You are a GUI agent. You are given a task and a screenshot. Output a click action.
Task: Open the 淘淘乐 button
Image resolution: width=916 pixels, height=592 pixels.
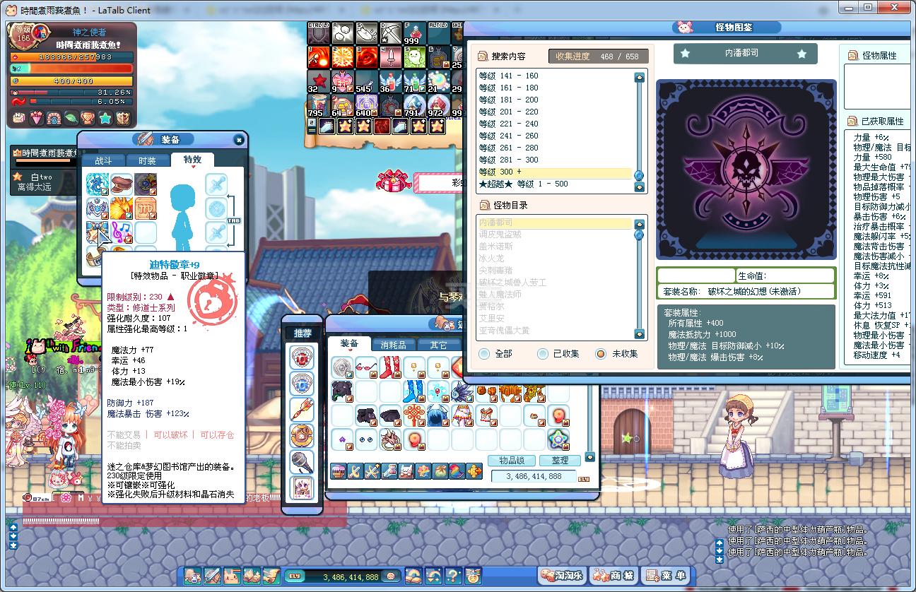[562, 575]
